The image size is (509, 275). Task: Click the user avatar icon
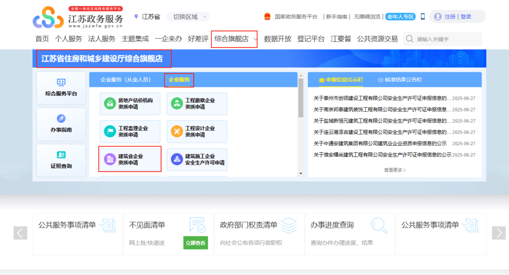(x=437, y=16)
